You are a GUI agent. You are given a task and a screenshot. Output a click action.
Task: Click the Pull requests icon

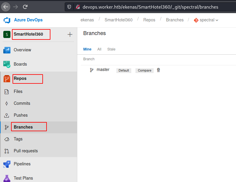click(x=7, y=151)
